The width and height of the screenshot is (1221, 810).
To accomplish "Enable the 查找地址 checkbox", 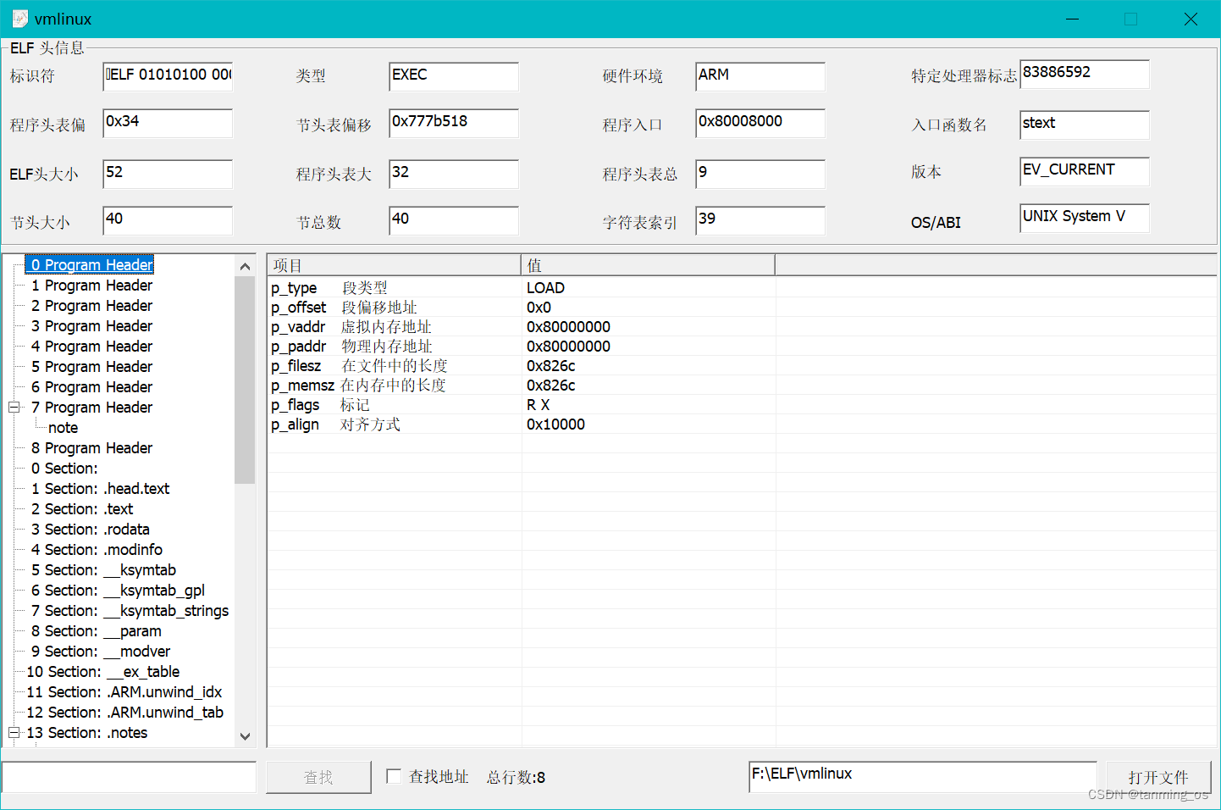I will 394,777.
